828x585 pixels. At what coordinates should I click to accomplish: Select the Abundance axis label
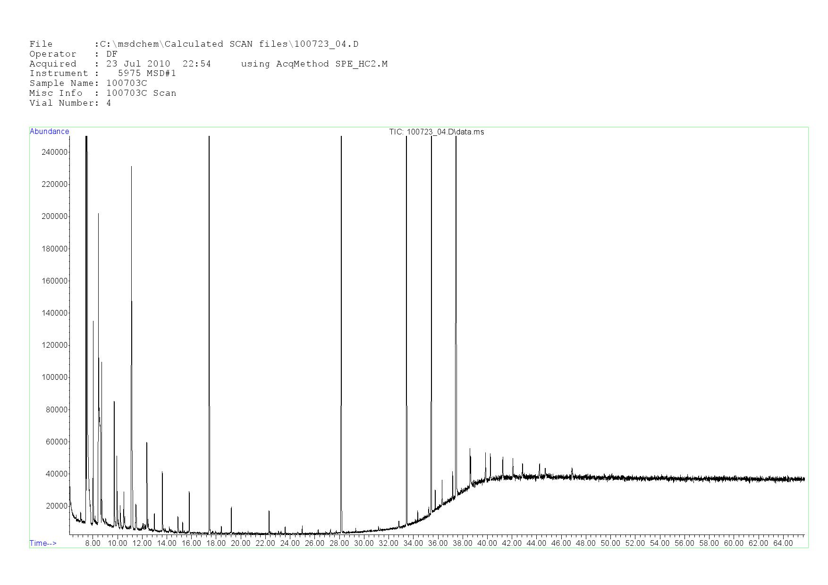point(50,132)
